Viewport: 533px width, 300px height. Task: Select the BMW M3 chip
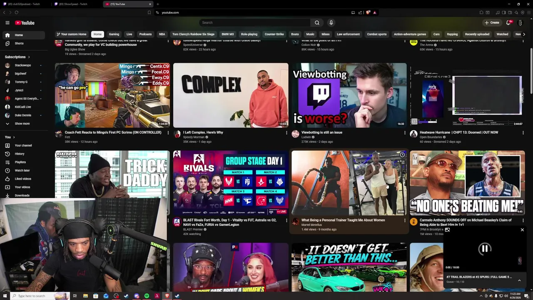(x=228, y=34)
